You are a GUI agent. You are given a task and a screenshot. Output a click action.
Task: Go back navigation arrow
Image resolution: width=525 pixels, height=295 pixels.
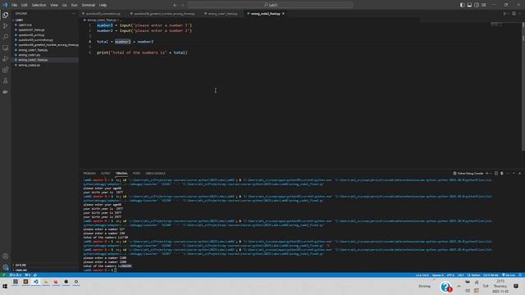(175, 5)
